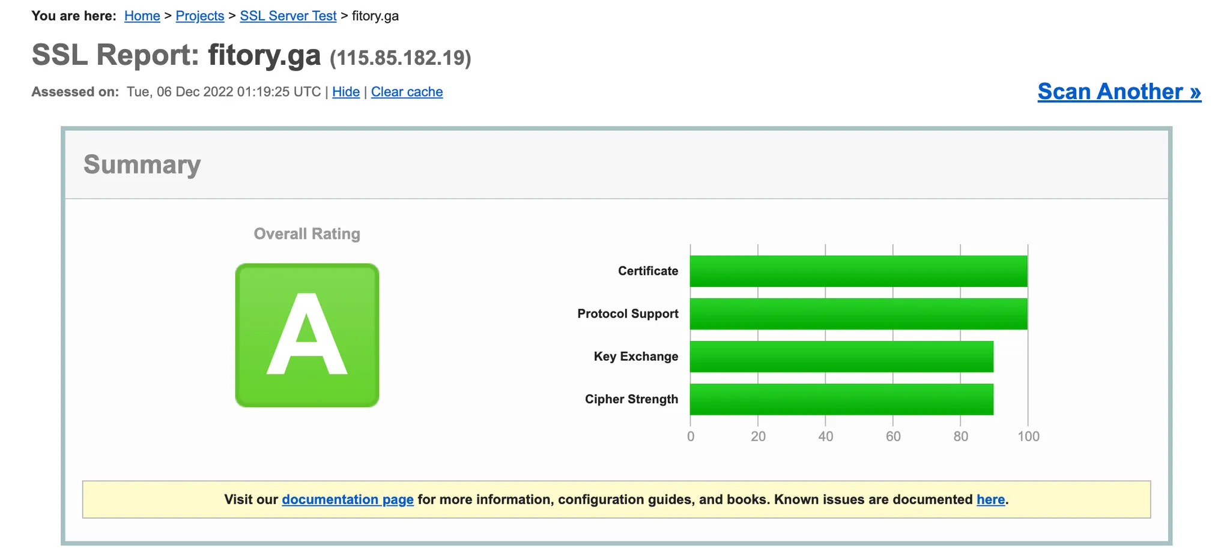Click the 'Key Exchange' chart label
The height and width of the screenshot is (557, 1230).
[636, 356]
